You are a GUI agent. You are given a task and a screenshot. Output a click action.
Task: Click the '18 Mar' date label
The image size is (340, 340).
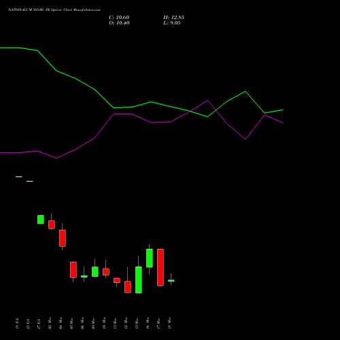169,323
